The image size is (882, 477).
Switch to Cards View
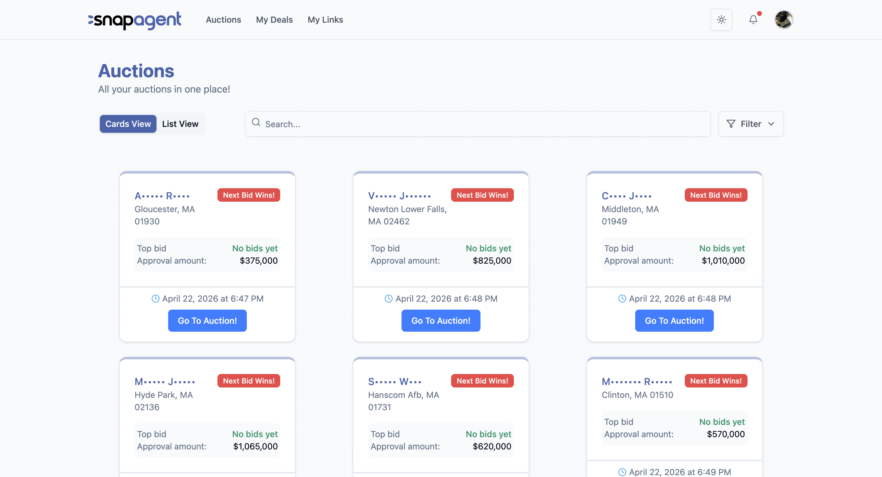pos(128,124)
